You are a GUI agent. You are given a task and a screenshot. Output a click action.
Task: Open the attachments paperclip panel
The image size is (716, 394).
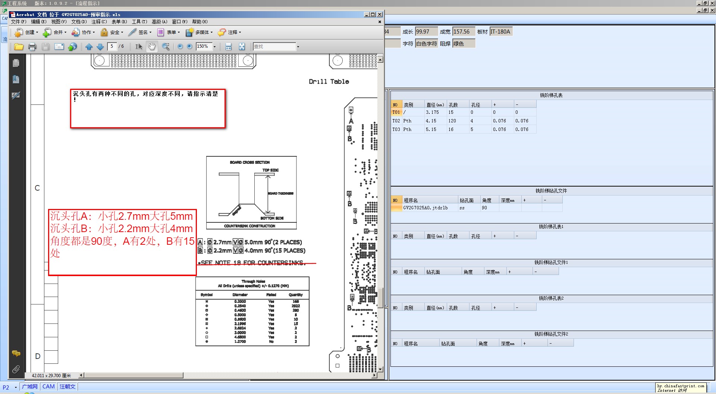[x=16, y=369]
